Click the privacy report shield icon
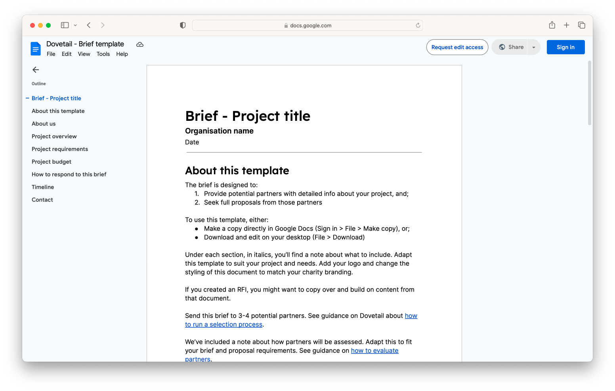 click(x=182, y=25)
